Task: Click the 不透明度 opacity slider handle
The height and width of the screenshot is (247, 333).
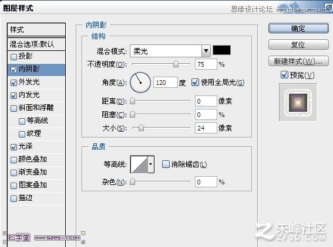Action: [176, 64]
